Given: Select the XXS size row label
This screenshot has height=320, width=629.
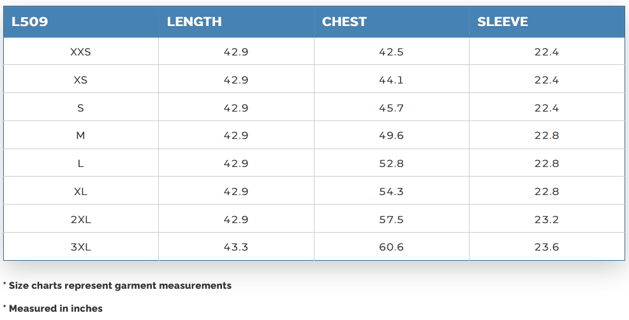Looking at the screenshot, I should [x=80, y=52].
